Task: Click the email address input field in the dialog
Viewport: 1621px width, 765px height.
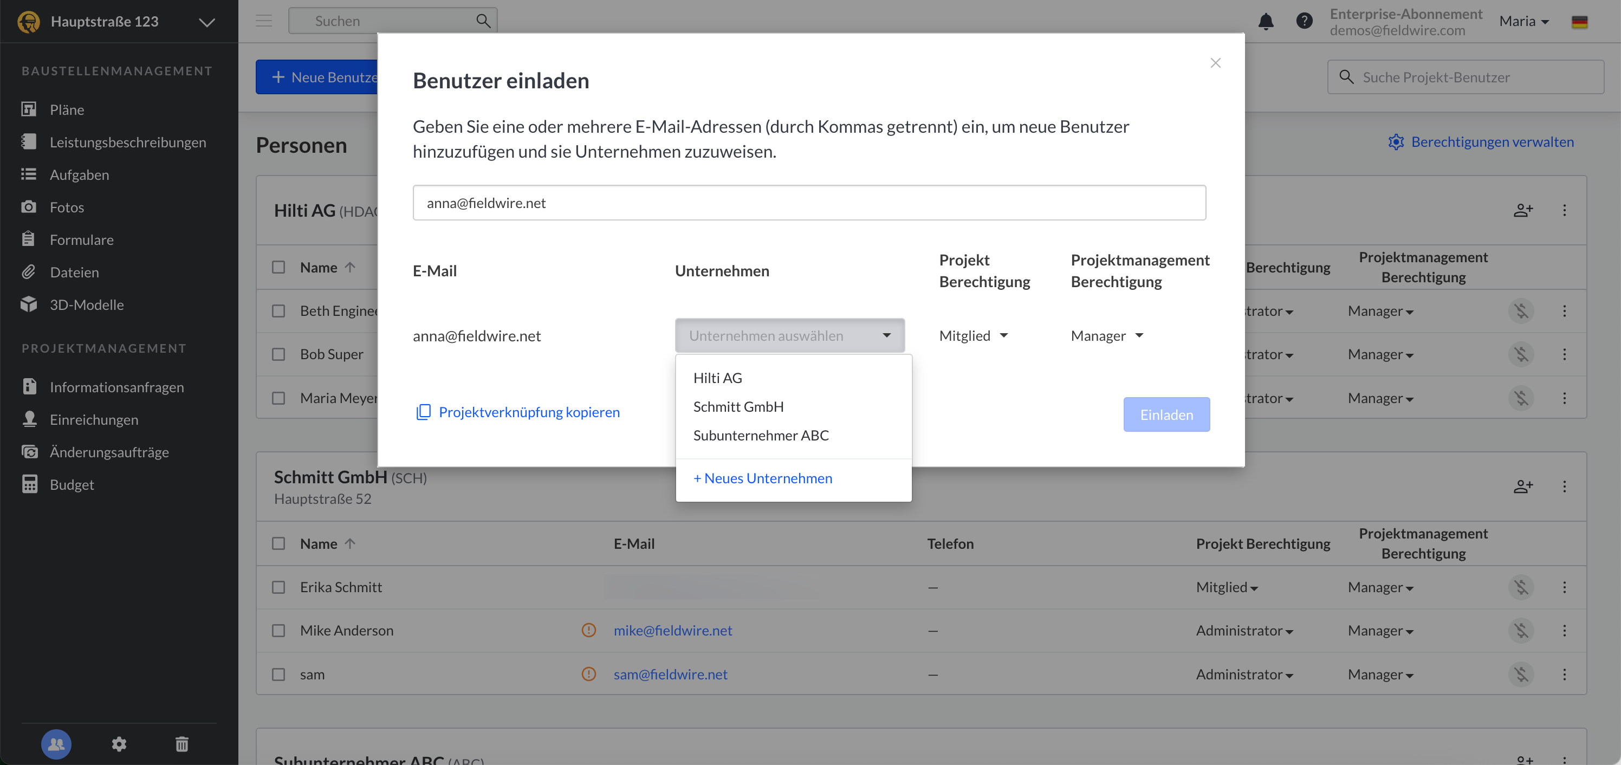Action: (x=809, y=203)
